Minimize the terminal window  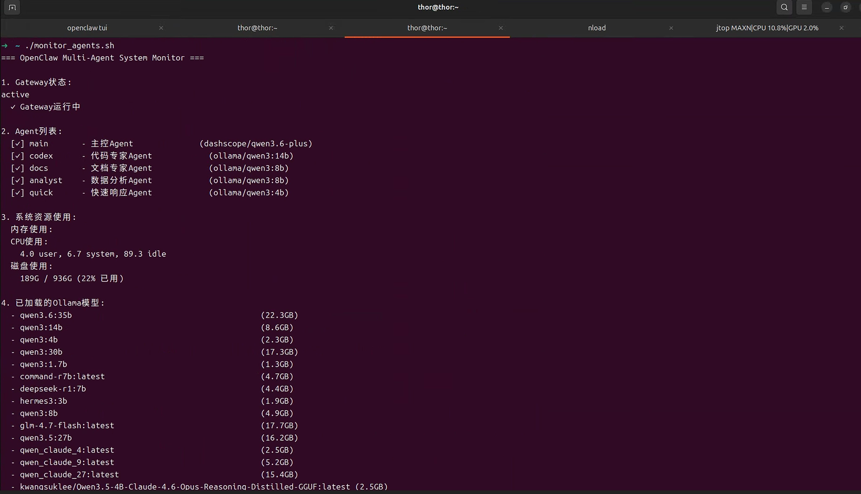point(826,7)
